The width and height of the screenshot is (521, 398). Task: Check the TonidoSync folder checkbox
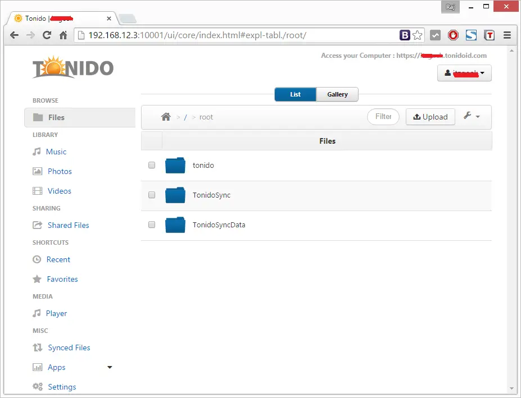pos(152,195)
